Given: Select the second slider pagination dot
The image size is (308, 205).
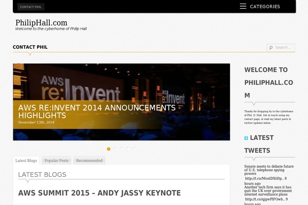Looking at the screenshot, I should tap(115, 149).
